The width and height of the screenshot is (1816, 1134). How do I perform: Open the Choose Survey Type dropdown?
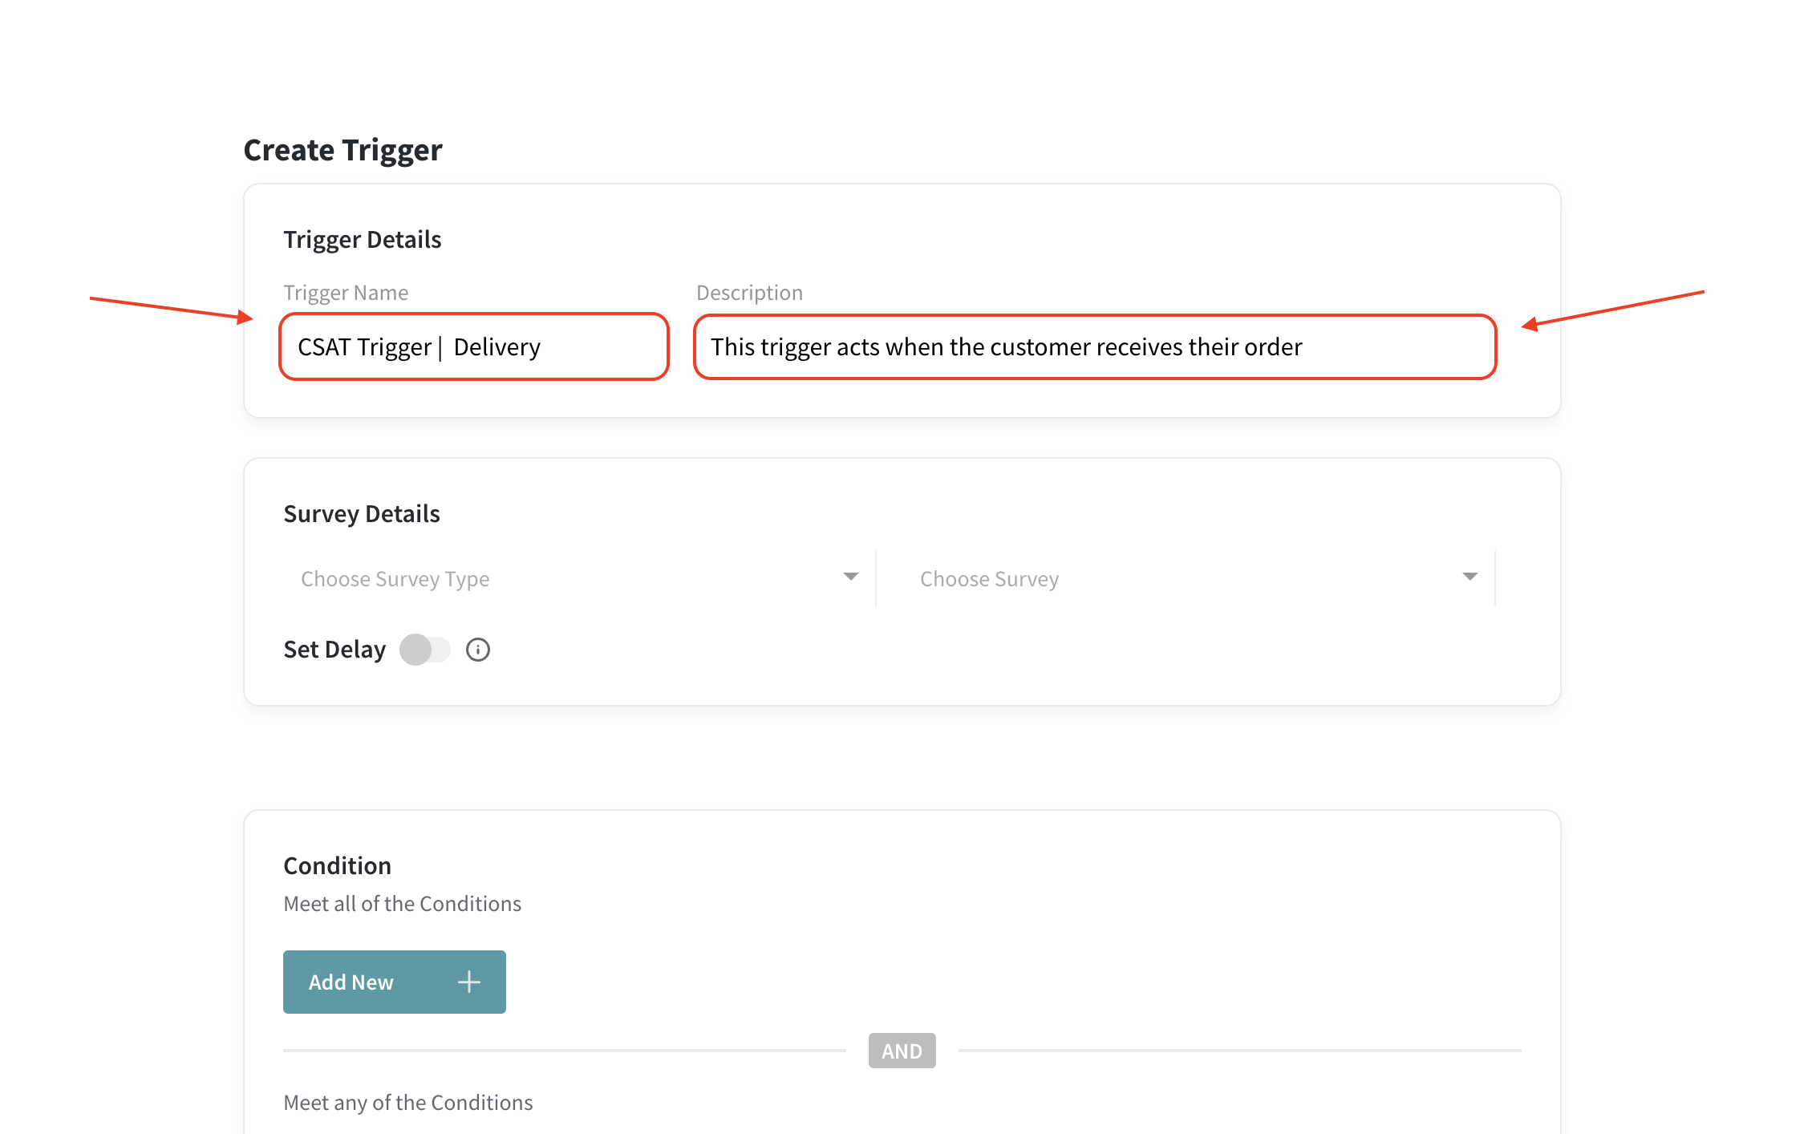coord(571,578)
